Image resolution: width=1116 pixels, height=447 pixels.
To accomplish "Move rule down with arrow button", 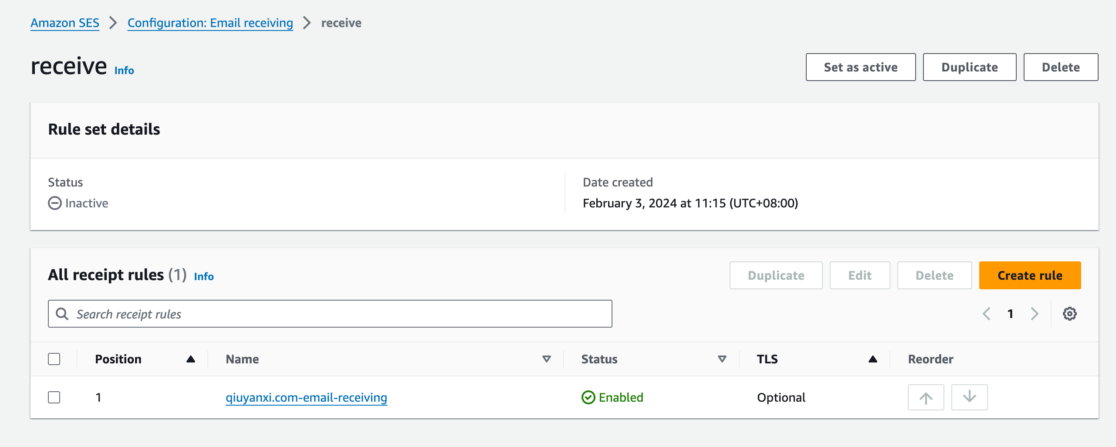I will pyautogui.click(x=969, y=397).
